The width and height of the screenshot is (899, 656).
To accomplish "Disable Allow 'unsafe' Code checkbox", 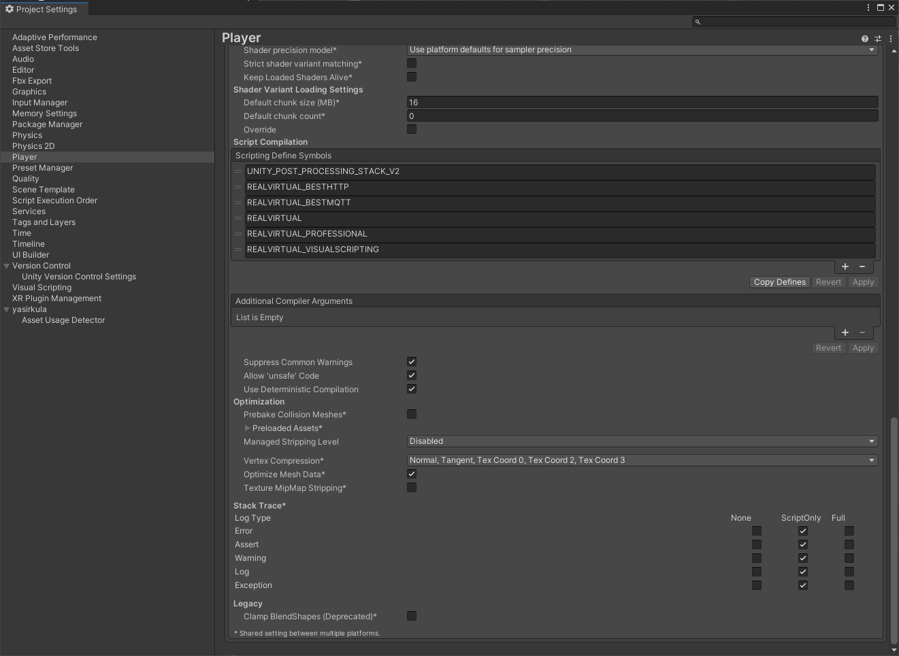I will coord(412,375).
